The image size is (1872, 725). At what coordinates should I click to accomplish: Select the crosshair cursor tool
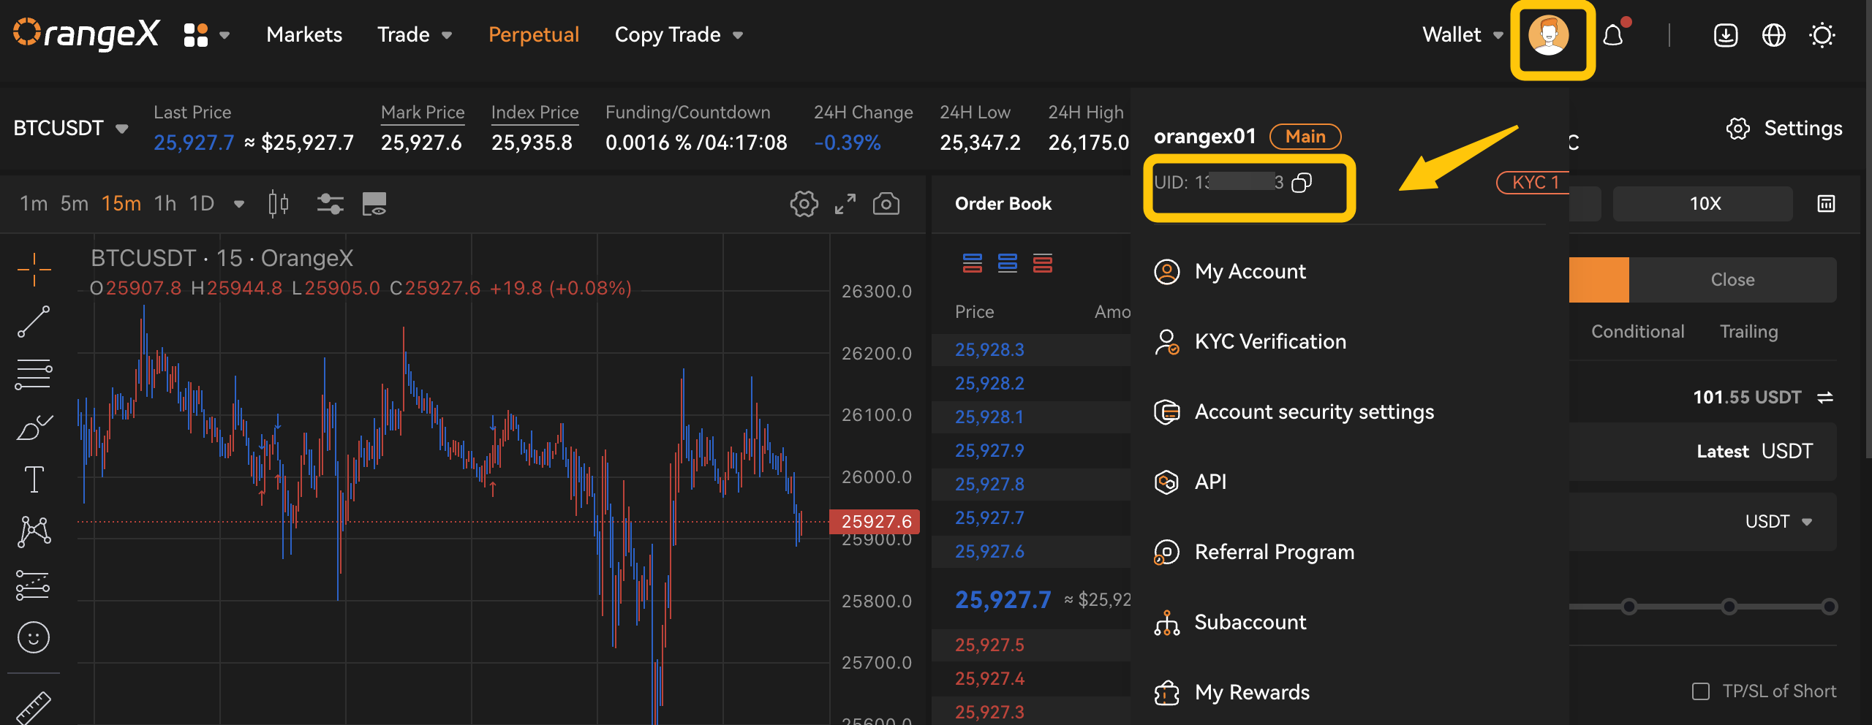(x=34, y=270)
